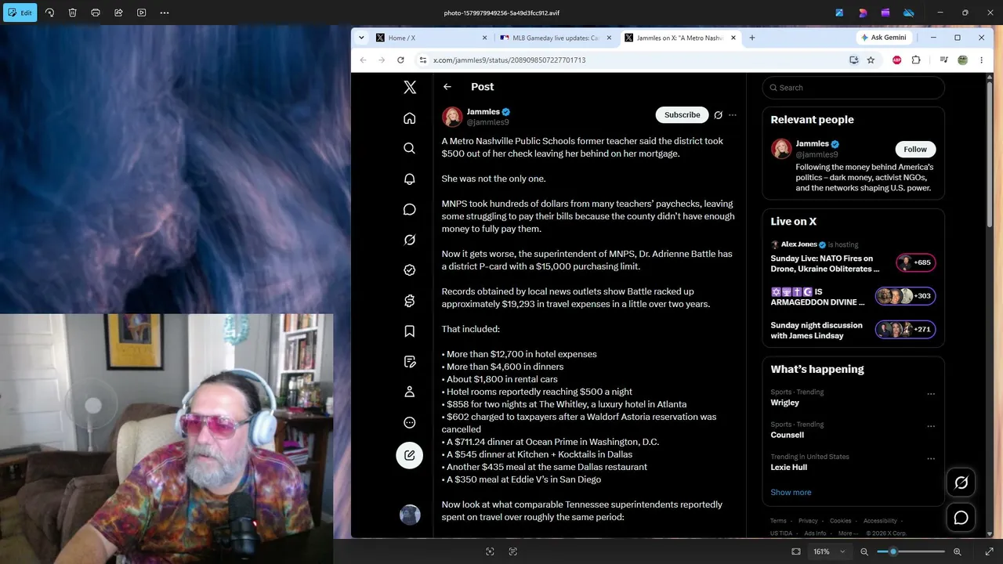
Task: Open Clipchamp icon in Photos title bar
Action: click(x=885, y=13)
